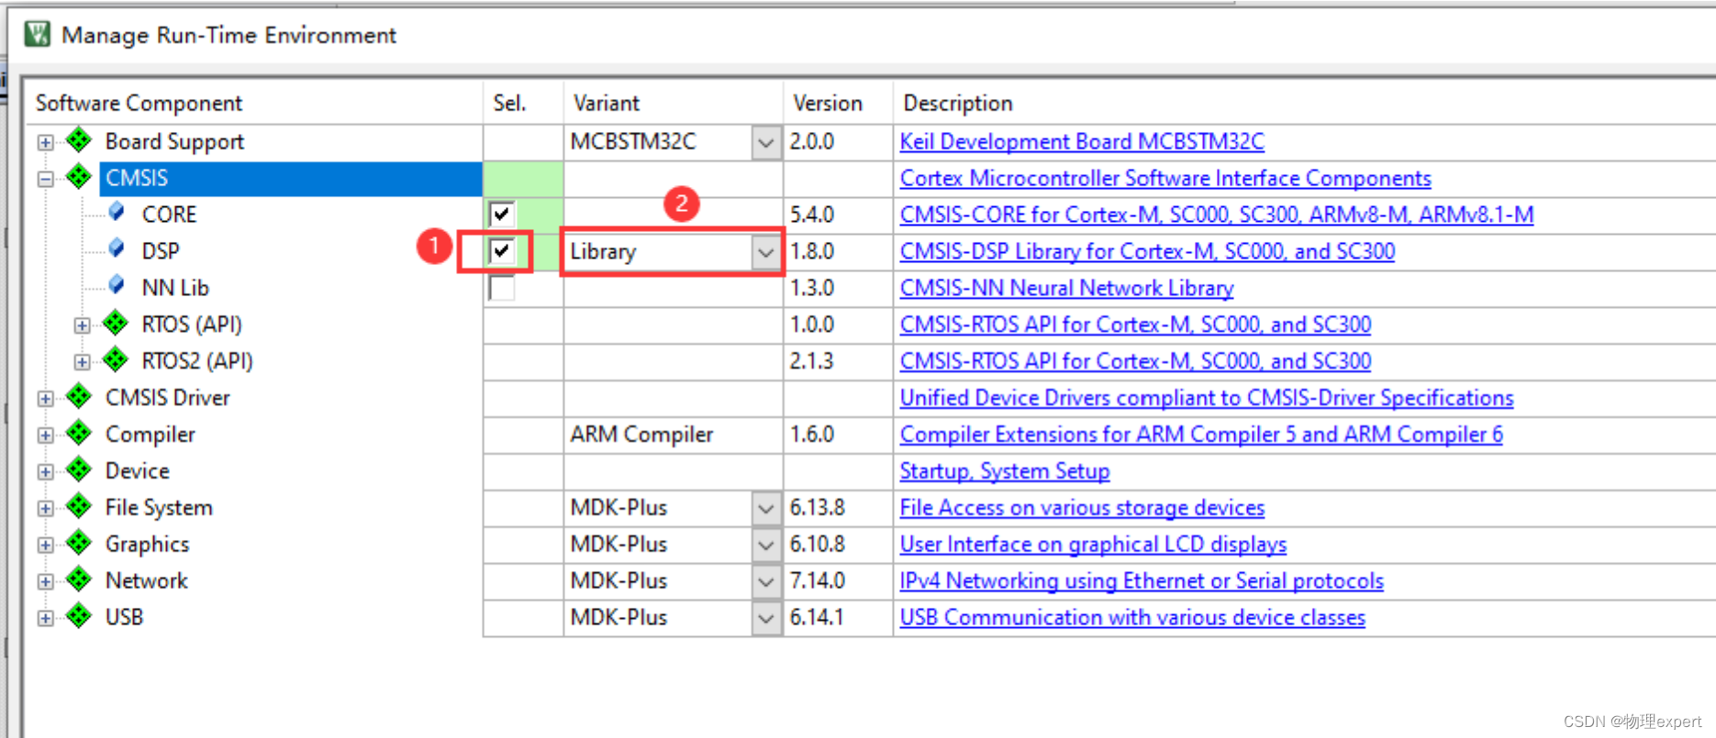Expand the RTOS (API) tree node
This screenshot has height=738, width=1716.
coord(82,325)
